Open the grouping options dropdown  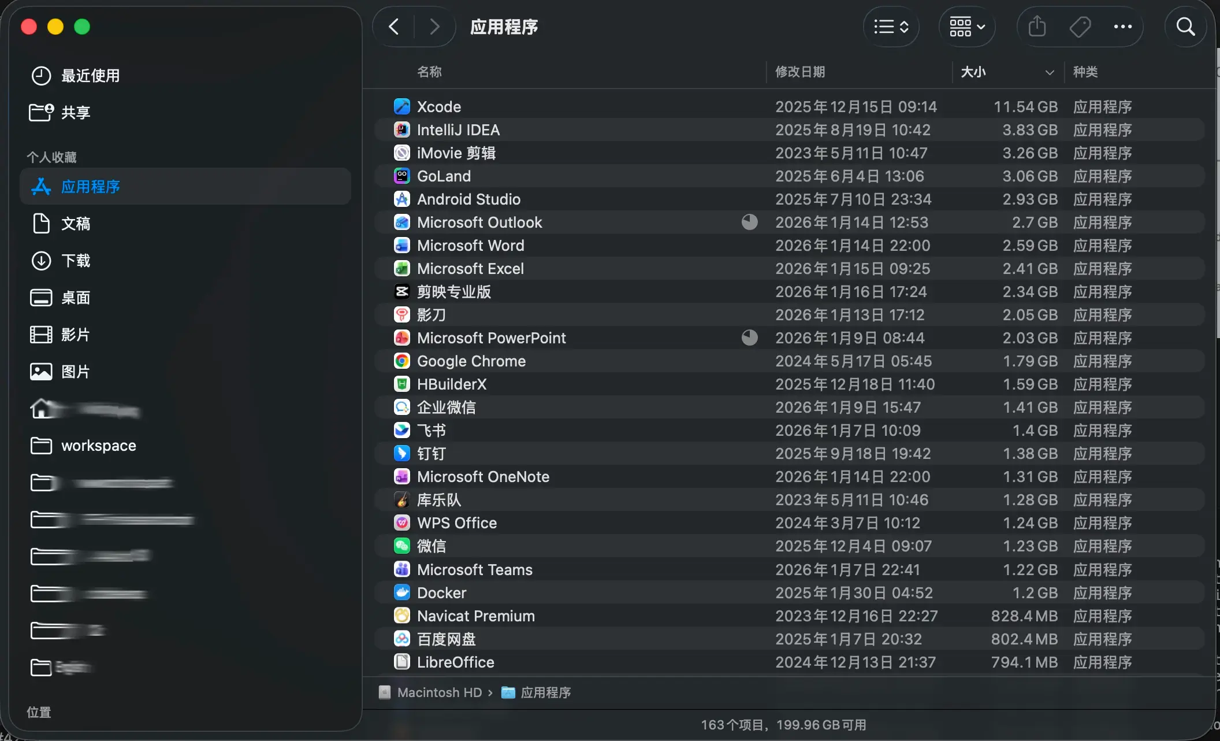[966, 27]
